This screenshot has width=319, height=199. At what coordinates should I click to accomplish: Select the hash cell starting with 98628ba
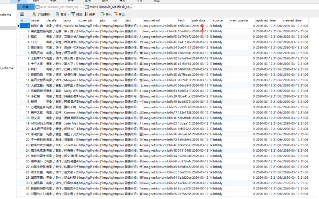pos(184,145)
